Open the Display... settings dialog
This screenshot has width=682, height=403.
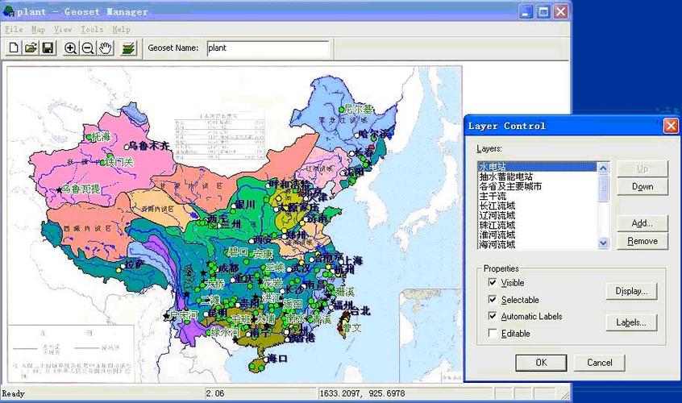pyautogui.click(x=631, y=291)
